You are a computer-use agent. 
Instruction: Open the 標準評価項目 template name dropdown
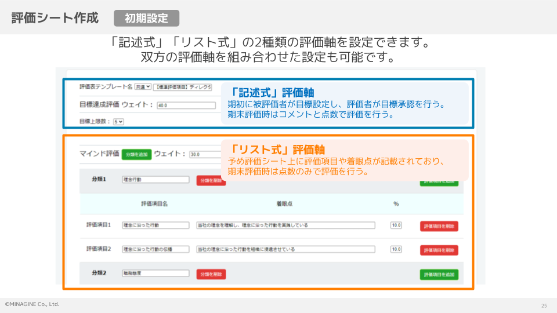pos(182,87)
